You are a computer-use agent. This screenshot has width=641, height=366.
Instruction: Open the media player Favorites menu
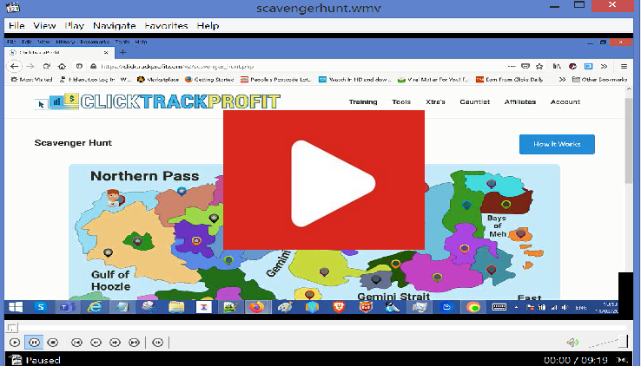[166, 26]
